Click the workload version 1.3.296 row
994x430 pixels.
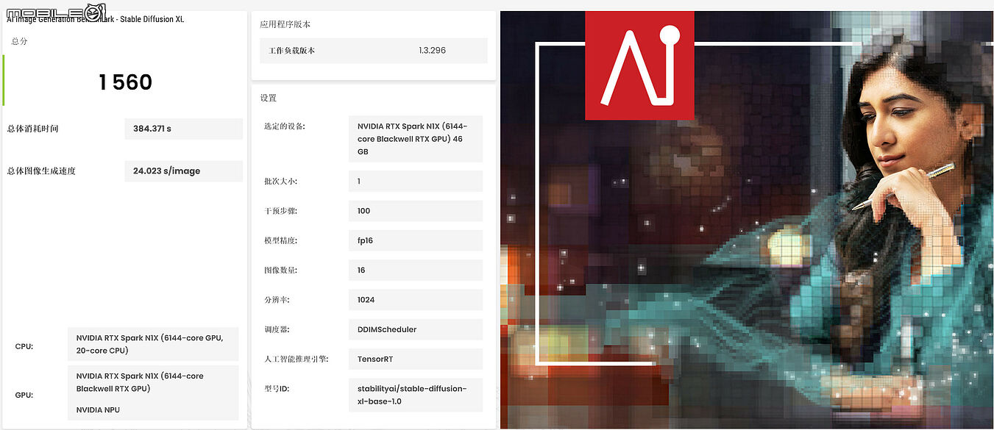point(374,51)
